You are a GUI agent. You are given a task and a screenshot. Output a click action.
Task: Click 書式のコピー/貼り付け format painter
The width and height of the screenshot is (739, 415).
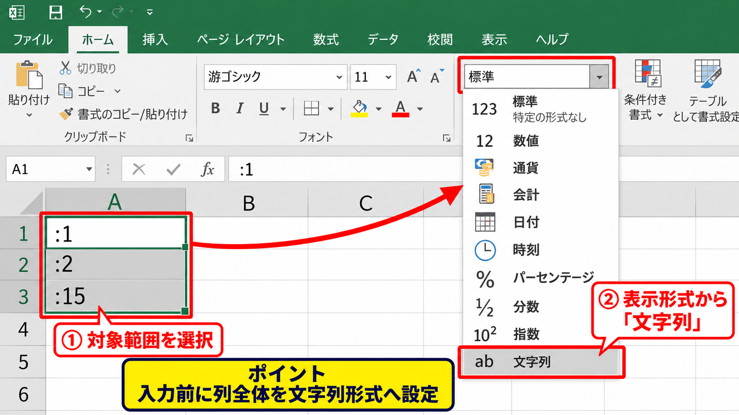(123, 114)
